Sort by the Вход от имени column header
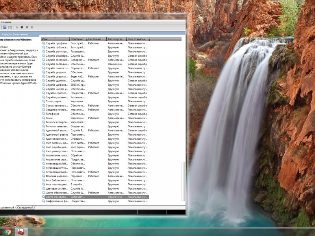Image resolution: width=315 pixels, height=236 pixels. click(138, 39)
